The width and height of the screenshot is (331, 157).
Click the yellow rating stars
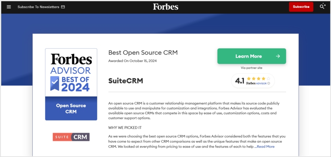pyautogui.click(x=258, y=78)
